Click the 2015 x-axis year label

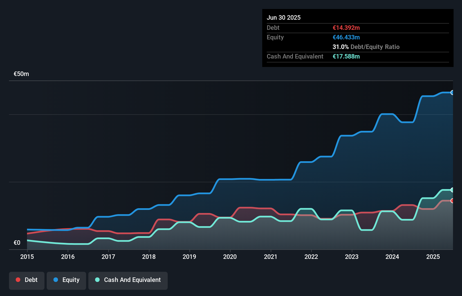click(x=27, y=257)
